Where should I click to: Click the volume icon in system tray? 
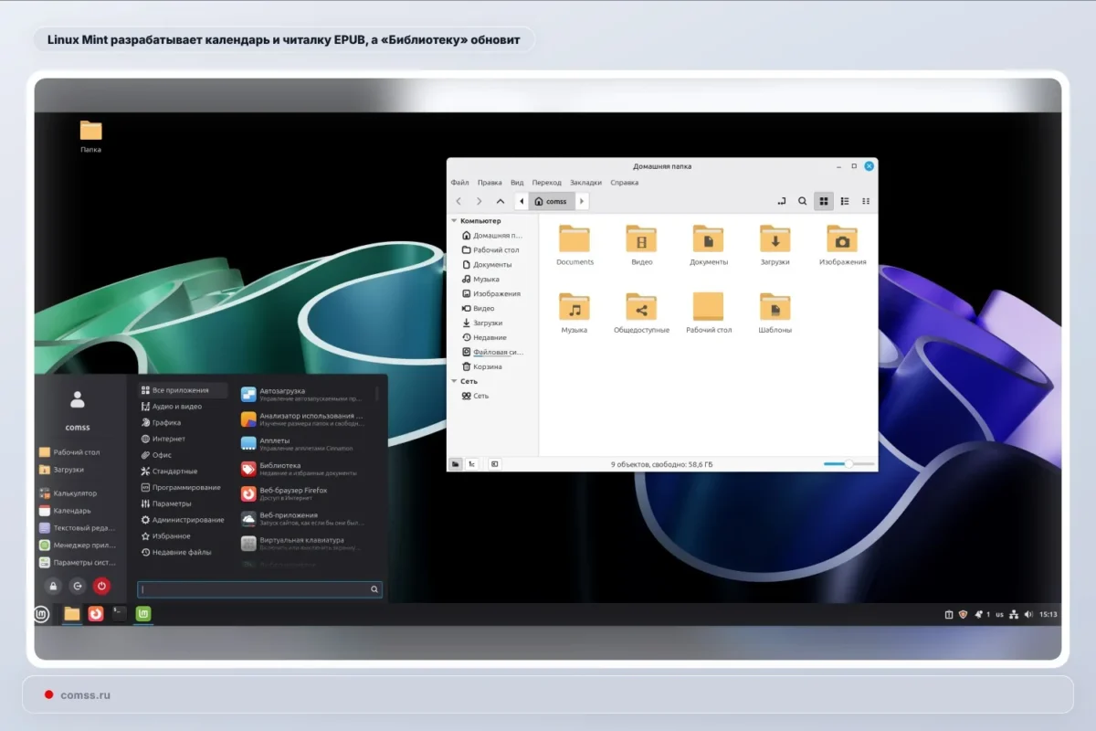(1028, 614)
